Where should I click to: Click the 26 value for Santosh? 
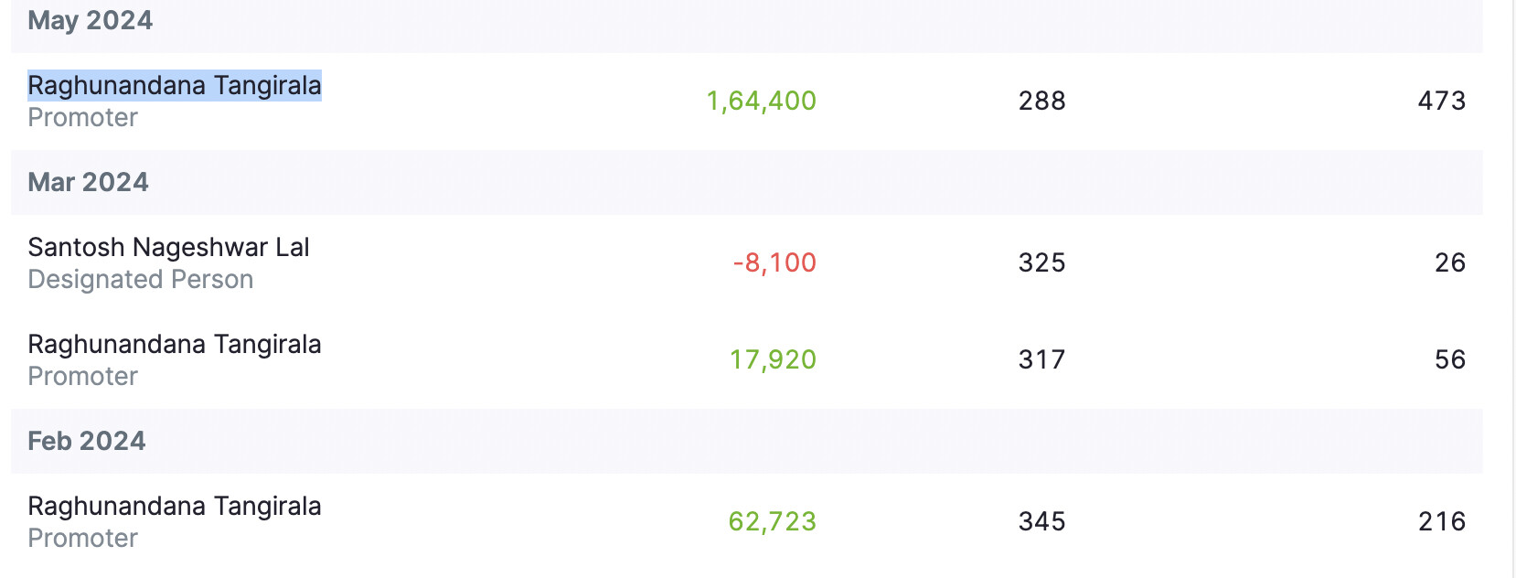point(1449,262)
